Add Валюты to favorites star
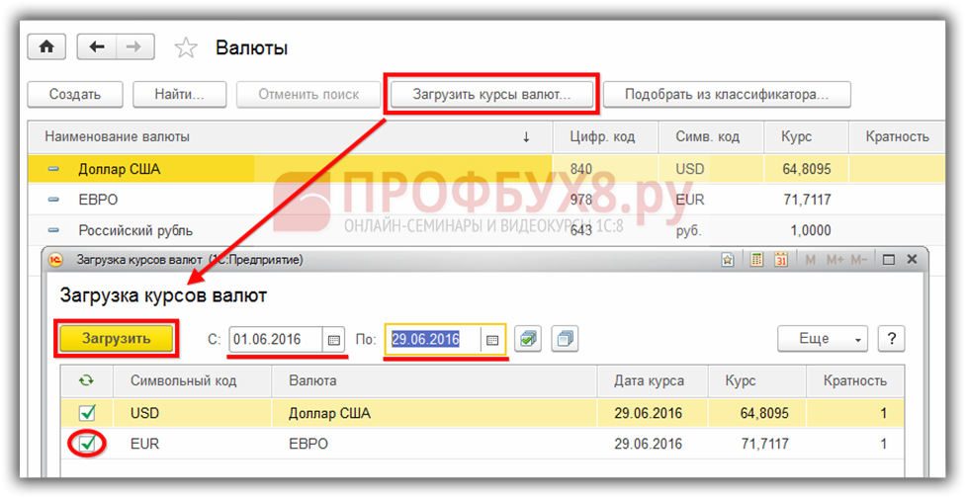This screenshot has width=966, height=498. [186, 48]
